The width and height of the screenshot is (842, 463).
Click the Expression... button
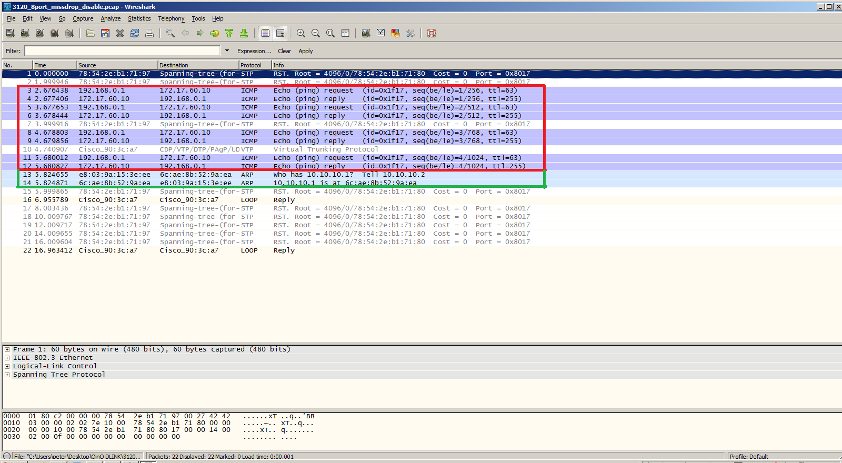tap(254, 51)
